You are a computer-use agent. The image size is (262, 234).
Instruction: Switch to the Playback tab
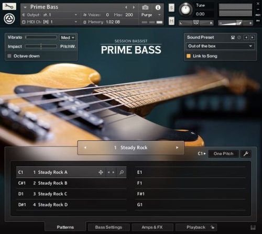pyautogui.click(x=196, y=227)
